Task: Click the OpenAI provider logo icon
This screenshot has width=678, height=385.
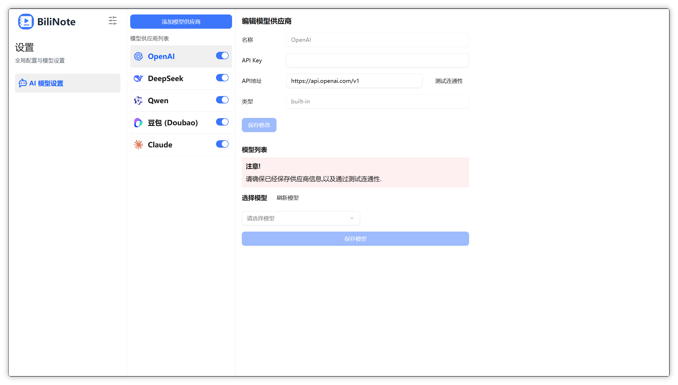Action: pos(138,56)
